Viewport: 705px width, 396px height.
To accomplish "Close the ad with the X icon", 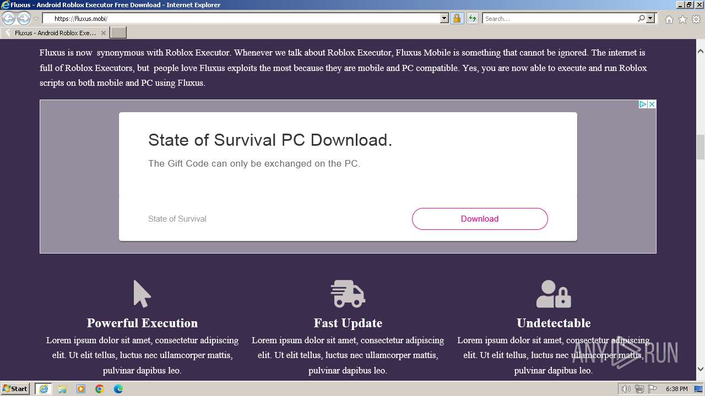I will click(x=652, y=105).
